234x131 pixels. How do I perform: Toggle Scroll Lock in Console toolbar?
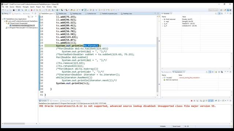coord(204,101)
